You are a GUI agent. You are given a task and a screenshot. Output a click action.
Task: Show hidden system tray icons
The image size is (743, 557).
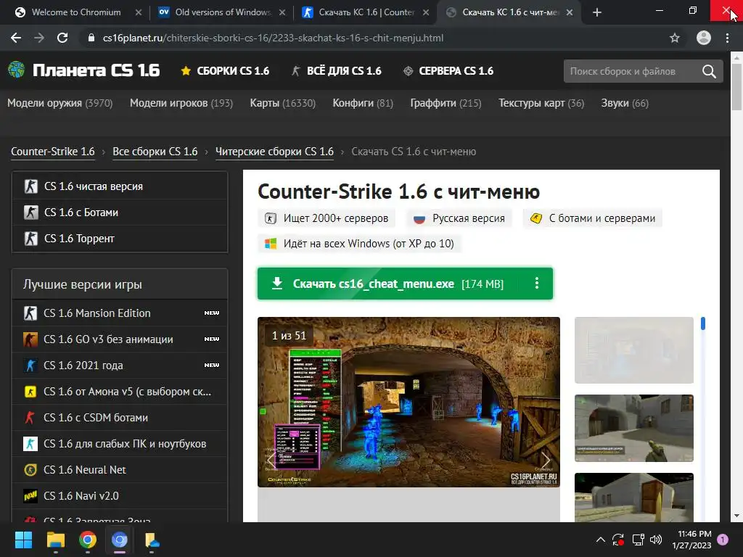(600, 540)
